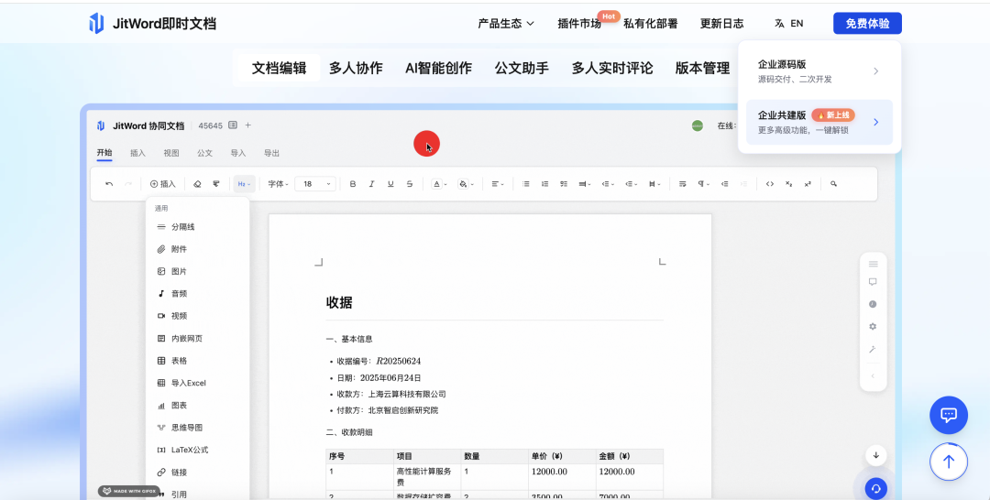Screen dimensions: 990x500
Task: Click the blue chat bubble floating button
Action: tap(949, 415)
